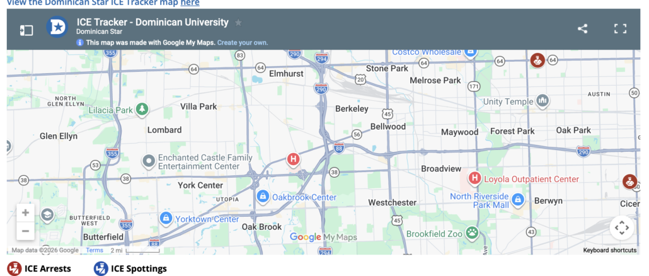Select the Unity Temple landmark marker
Viewport: 649px width, 276px height.
[x=542, y=101]
